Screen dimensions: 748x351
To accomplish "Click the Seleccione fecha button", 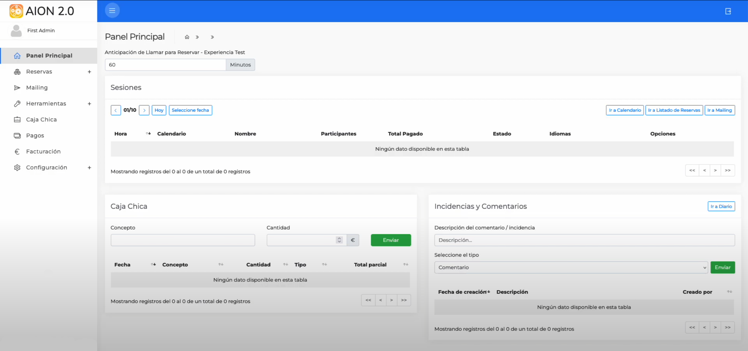I will point(190,110).
